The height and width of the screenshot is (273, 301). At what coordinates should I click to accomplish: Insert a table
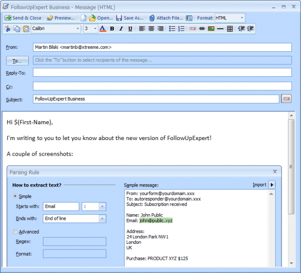[230, 29]
